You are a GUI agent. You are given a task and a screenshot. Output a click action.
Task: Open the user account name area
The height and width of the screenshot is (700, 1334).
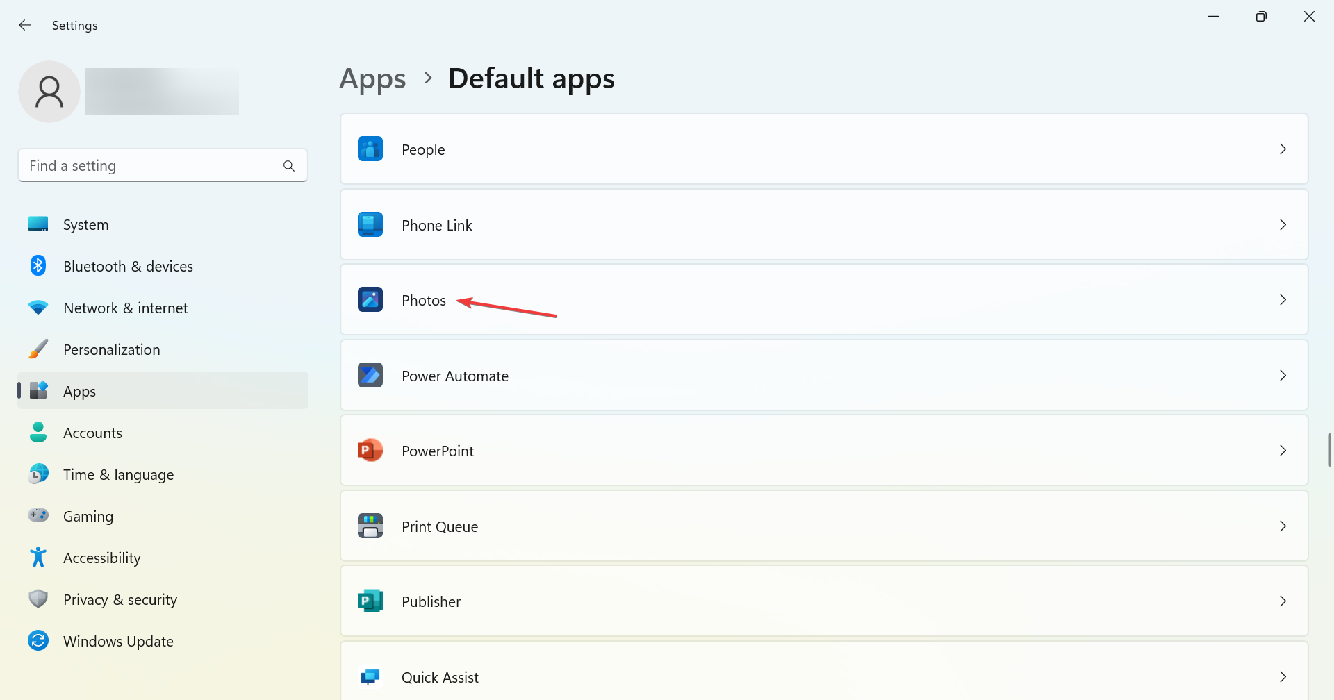click(162, 91)
